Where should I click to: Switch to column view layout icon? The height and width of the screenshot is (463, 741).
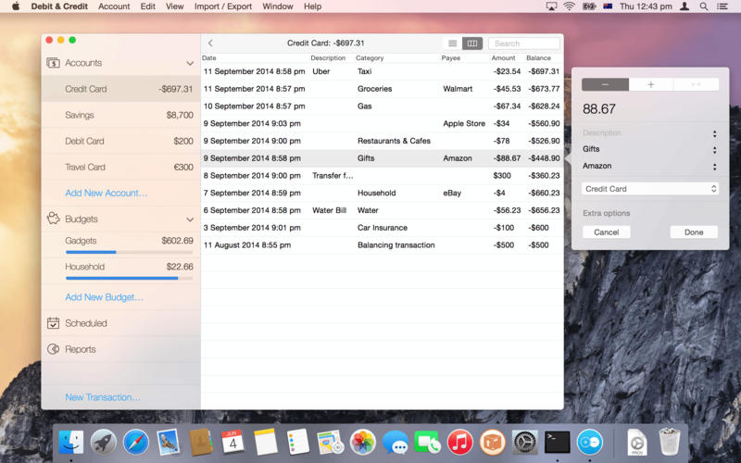pyautogui.click(x=472, y=44)
